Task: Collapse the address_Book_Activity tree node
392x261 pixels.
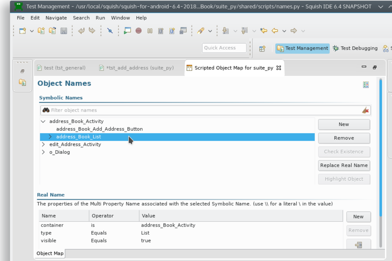Action: tap(43, 121)
